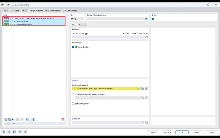Click the comment library icon
This screenshot has width=220, height=138.
click(146, 122)
